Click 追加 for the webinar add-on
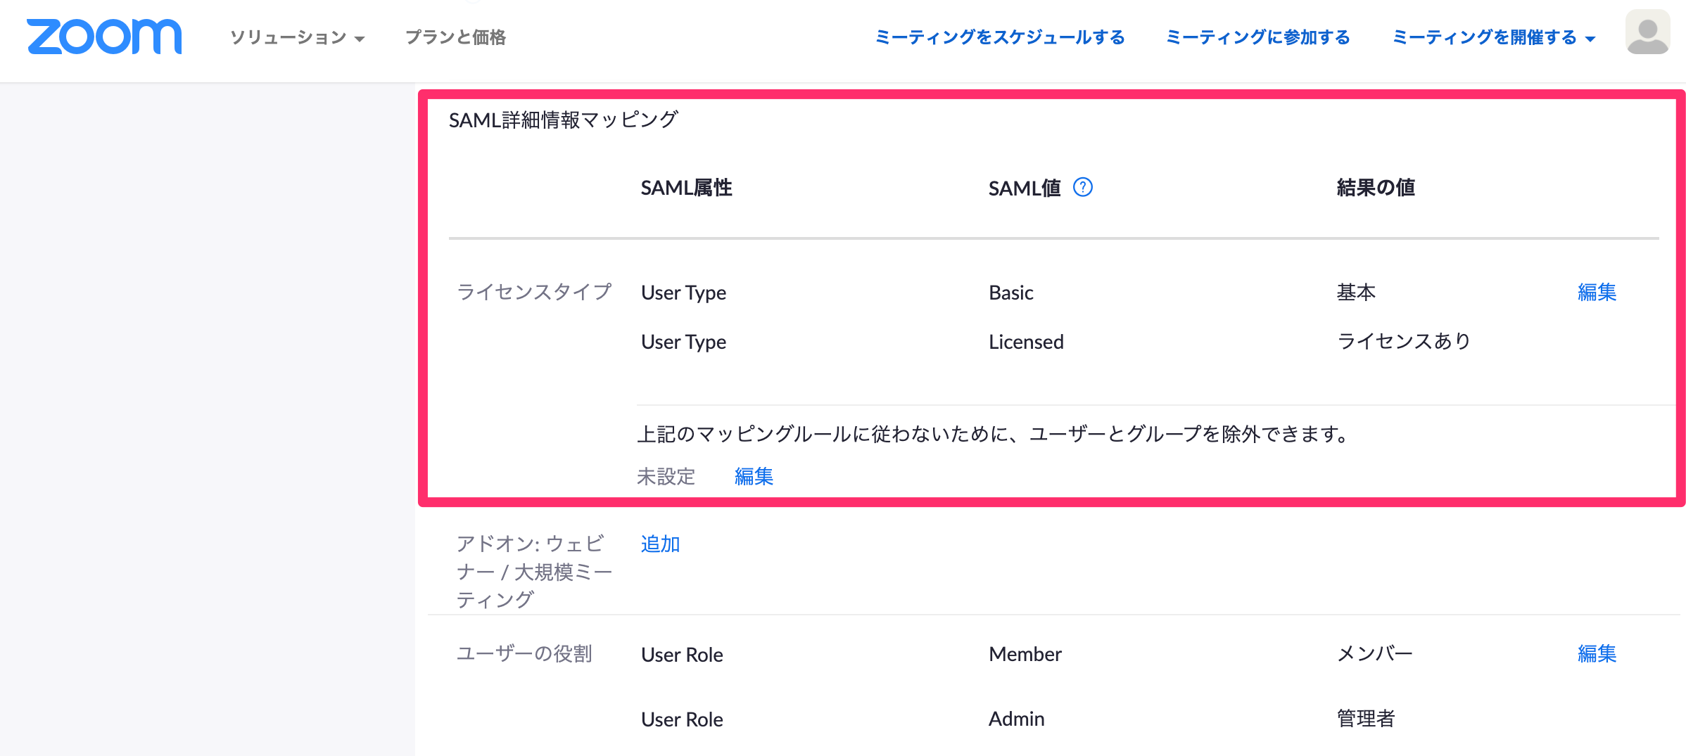This screenshot has width=1686, height=756. (x=660, y=544)
